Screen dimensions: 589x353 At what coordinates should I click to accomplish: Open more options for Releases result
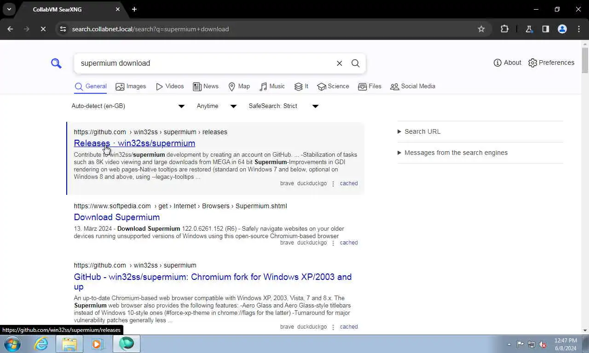pyautogui.click(x=333, y=184)
